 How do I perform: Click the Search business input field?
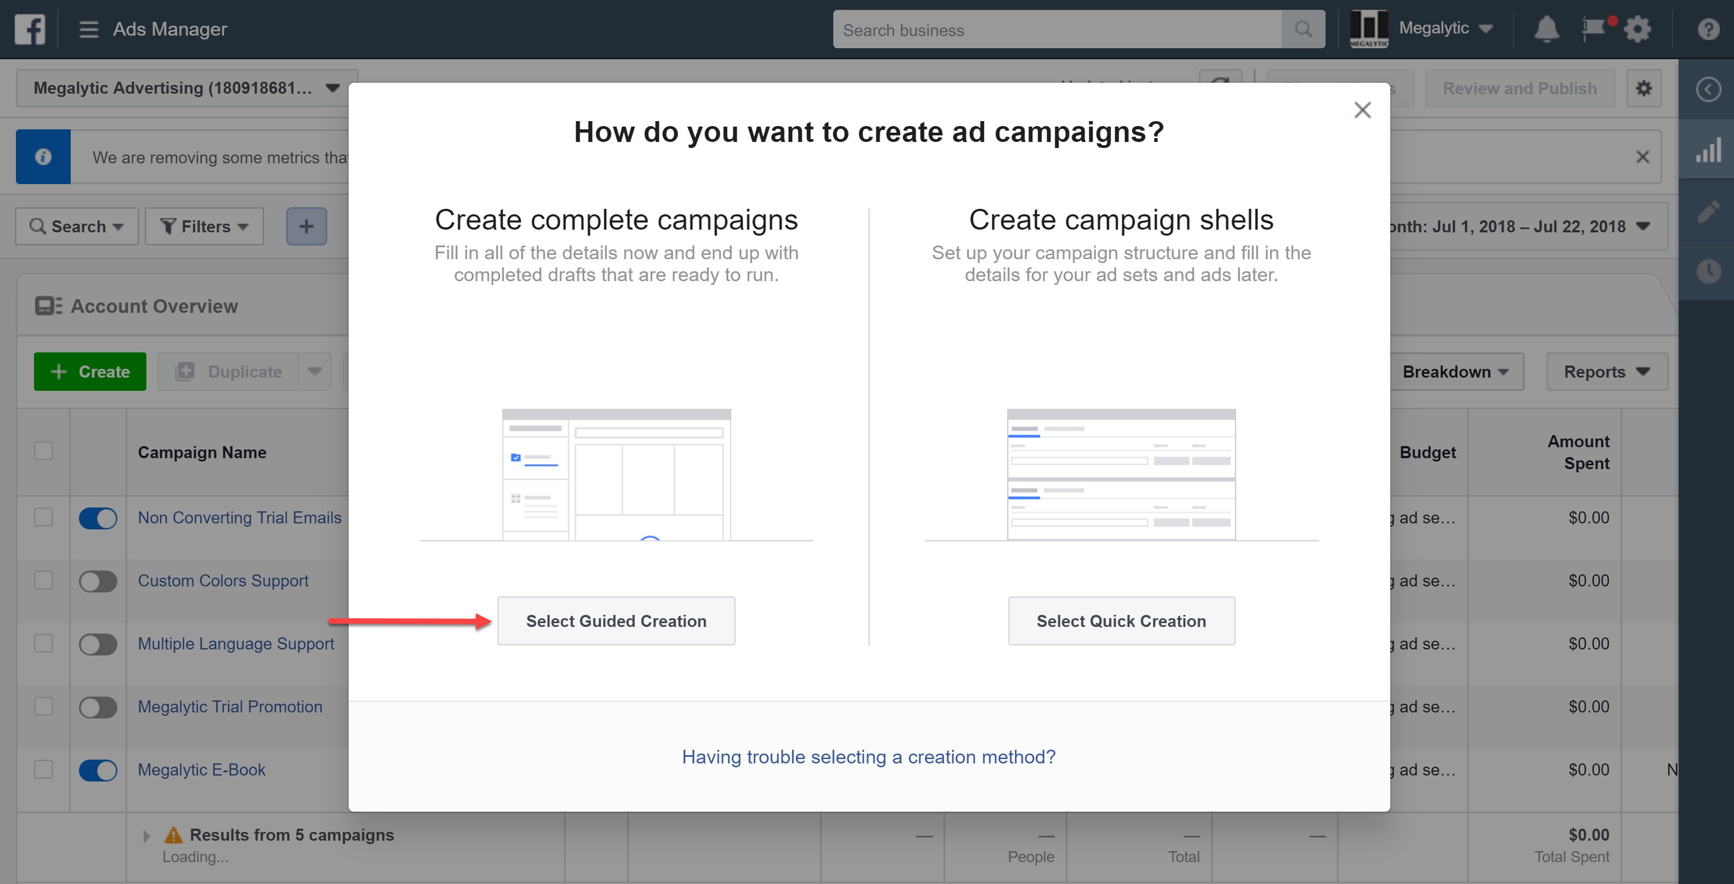coord(1057,30)
